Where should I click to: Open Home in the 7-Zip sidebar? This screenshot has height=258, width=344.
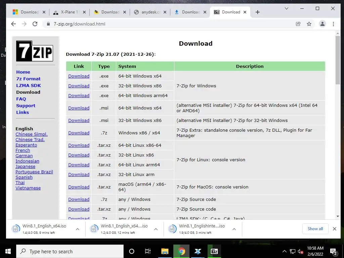click(x=23, y=72)
